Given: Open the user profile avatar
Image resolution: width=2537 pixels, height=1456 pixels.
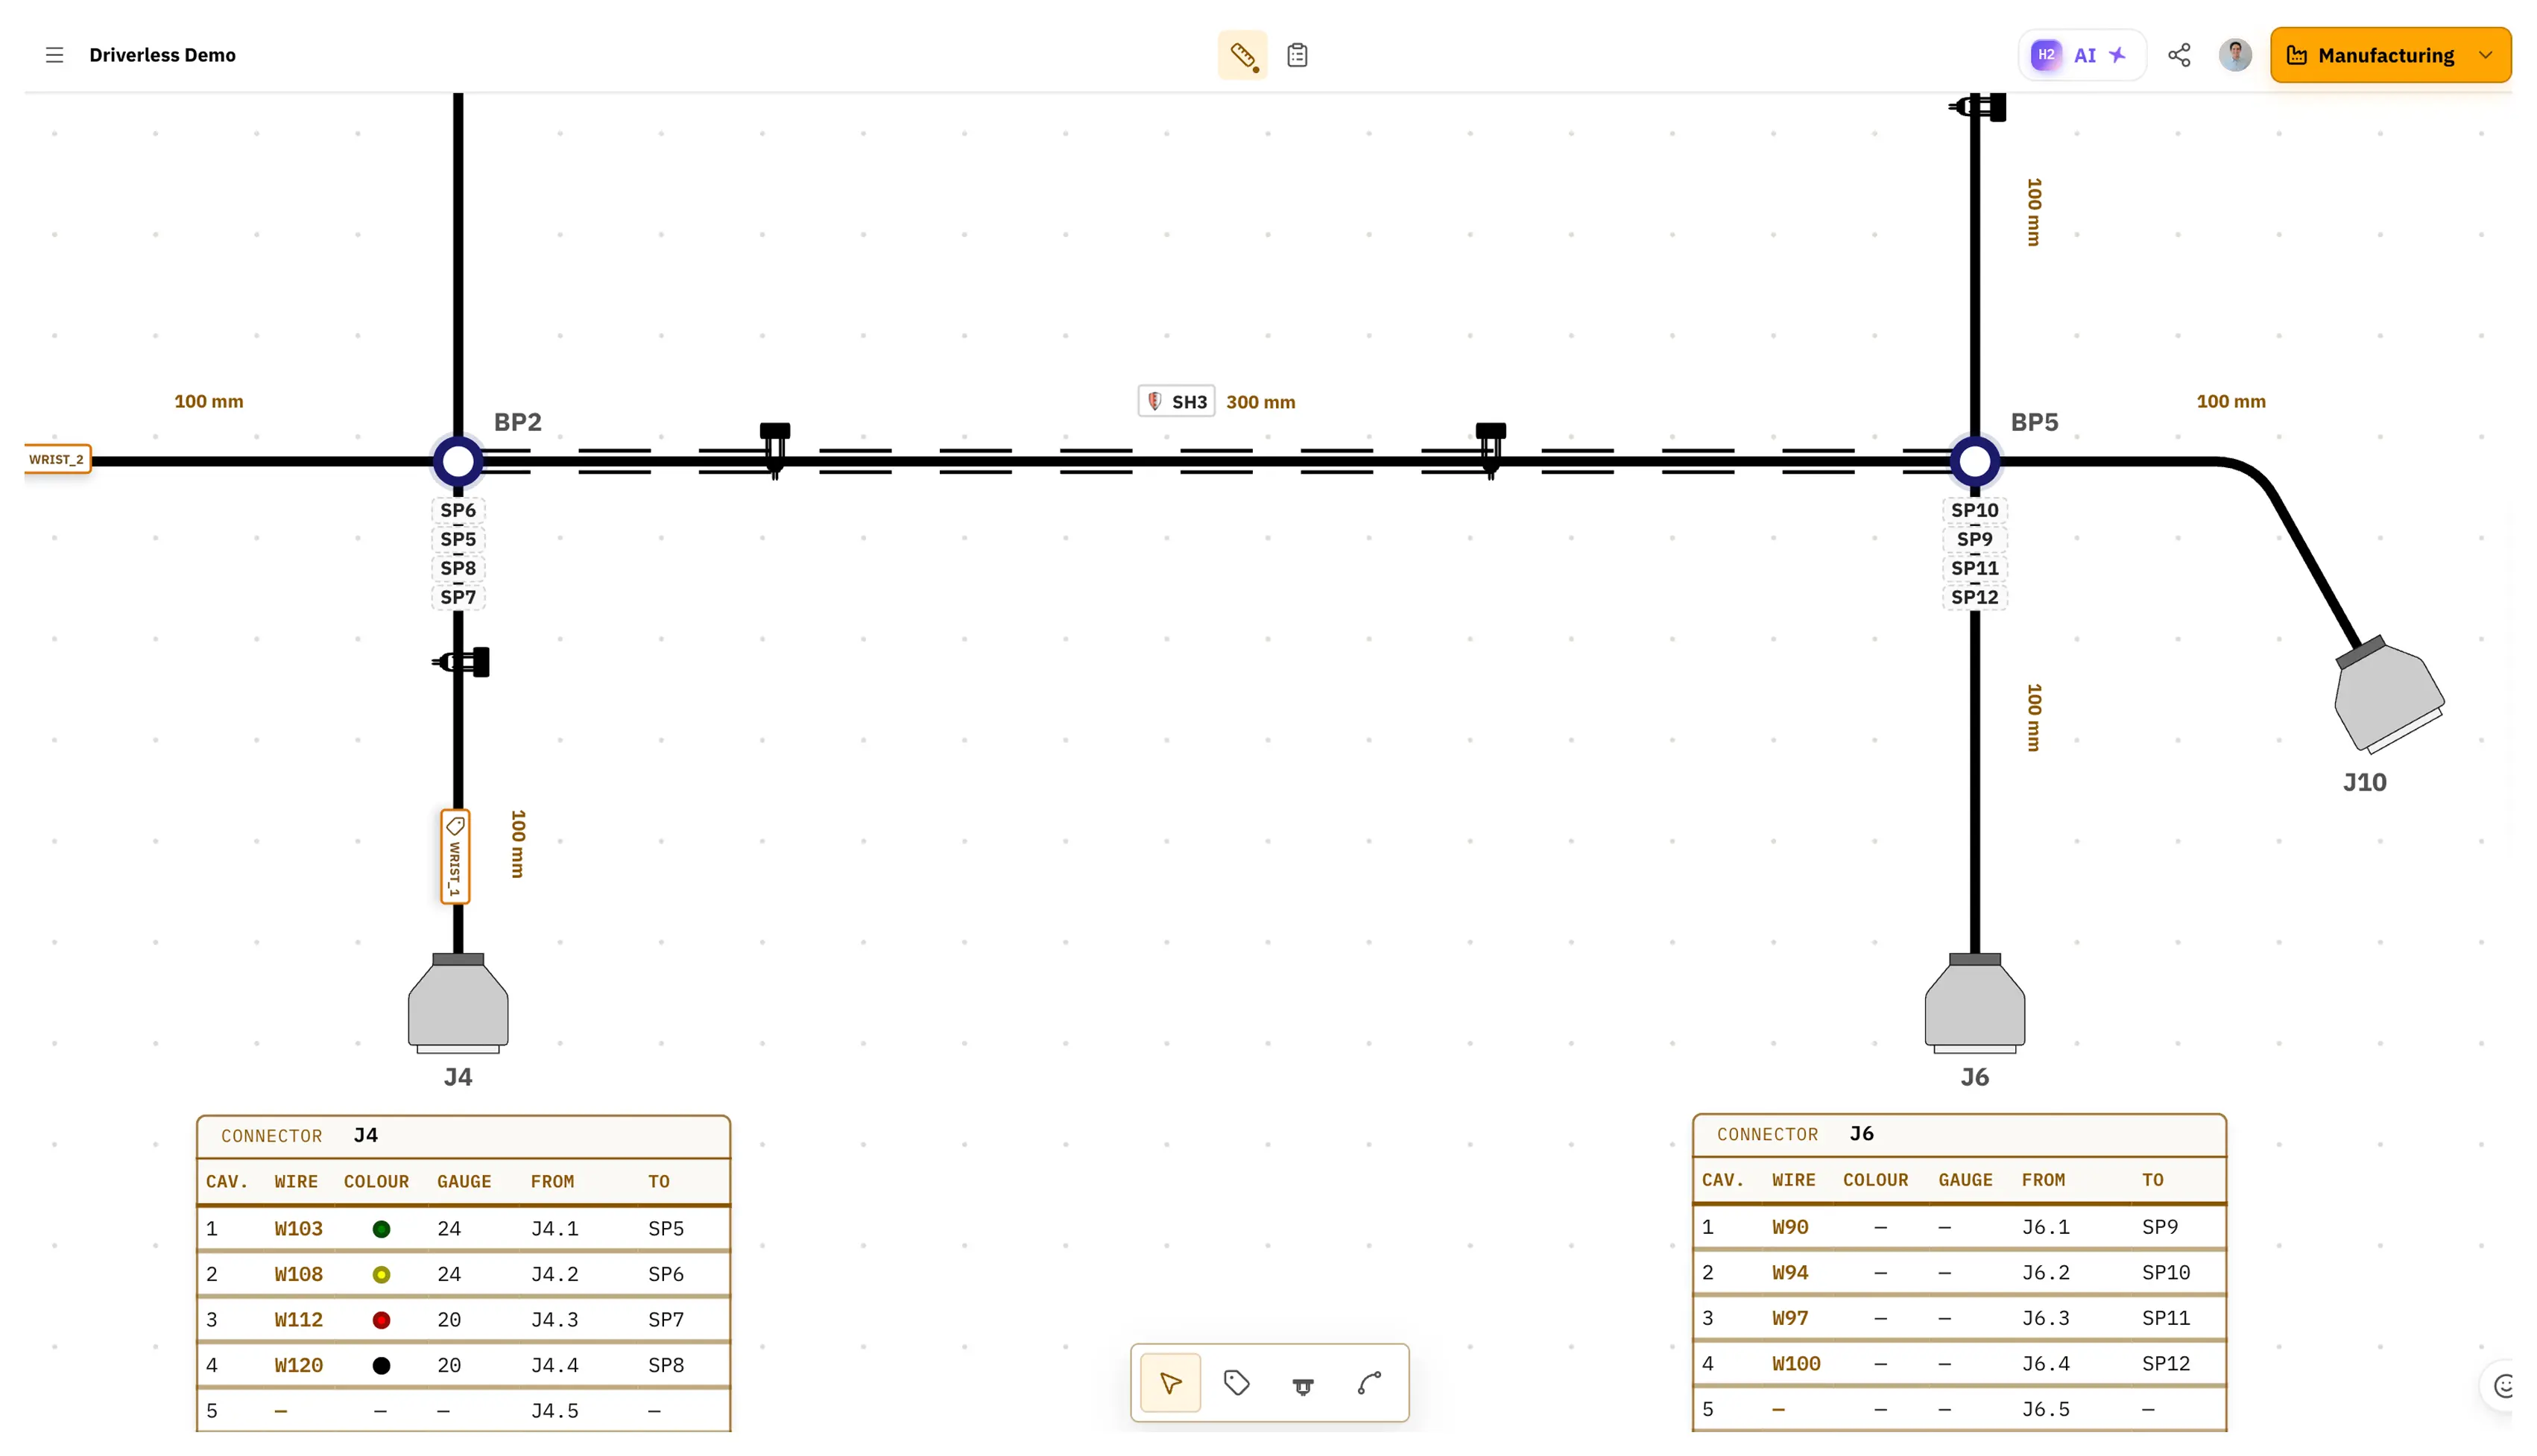Looking at the screenshot, I should [2235, 55].
